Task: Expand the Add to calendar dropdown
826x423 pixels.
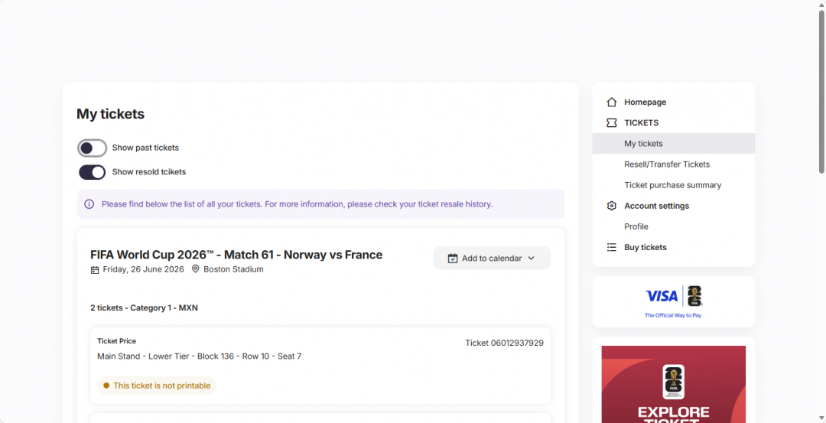Action: pos(492,258)
